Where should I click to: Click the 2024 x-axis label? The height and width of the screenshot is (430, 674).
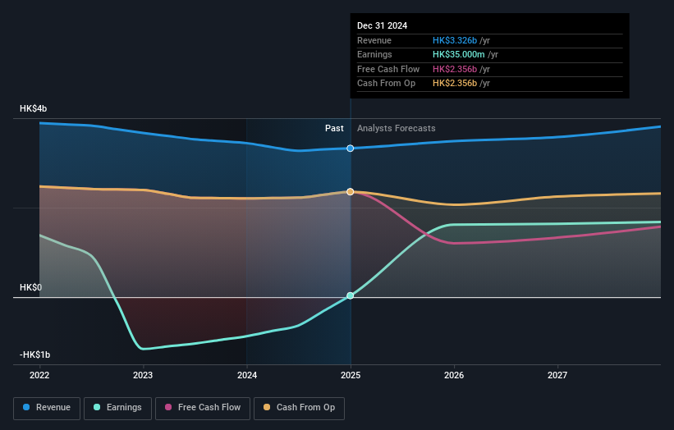[247, 376]
